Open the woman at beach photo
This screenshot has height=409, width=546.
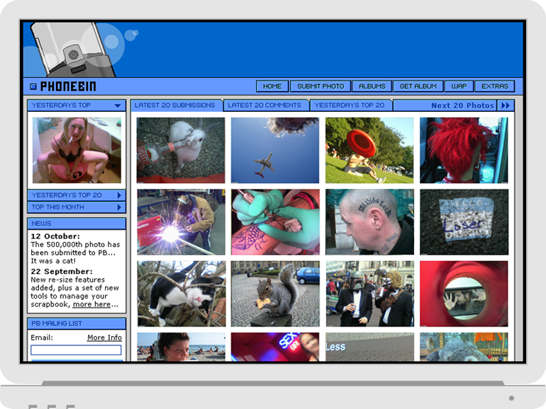point(181,347)
